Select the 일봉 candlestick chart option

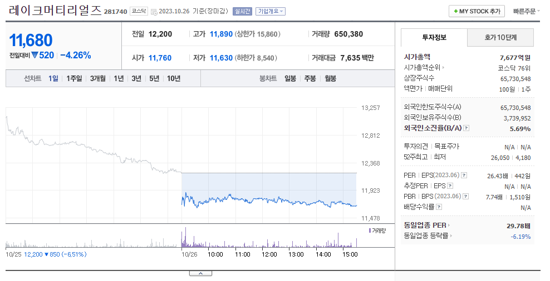[x=290, y=78]
